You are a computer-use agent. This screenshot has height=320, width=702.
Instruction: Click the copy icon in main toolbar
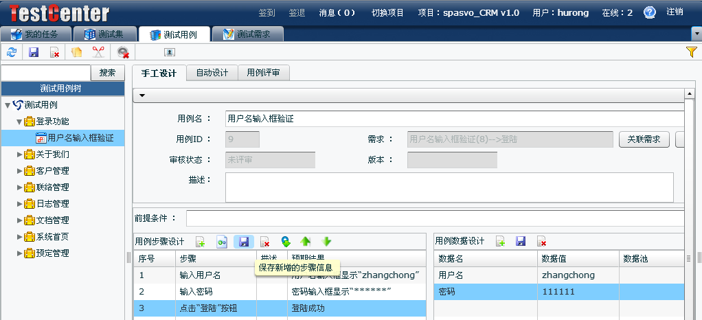76,52
